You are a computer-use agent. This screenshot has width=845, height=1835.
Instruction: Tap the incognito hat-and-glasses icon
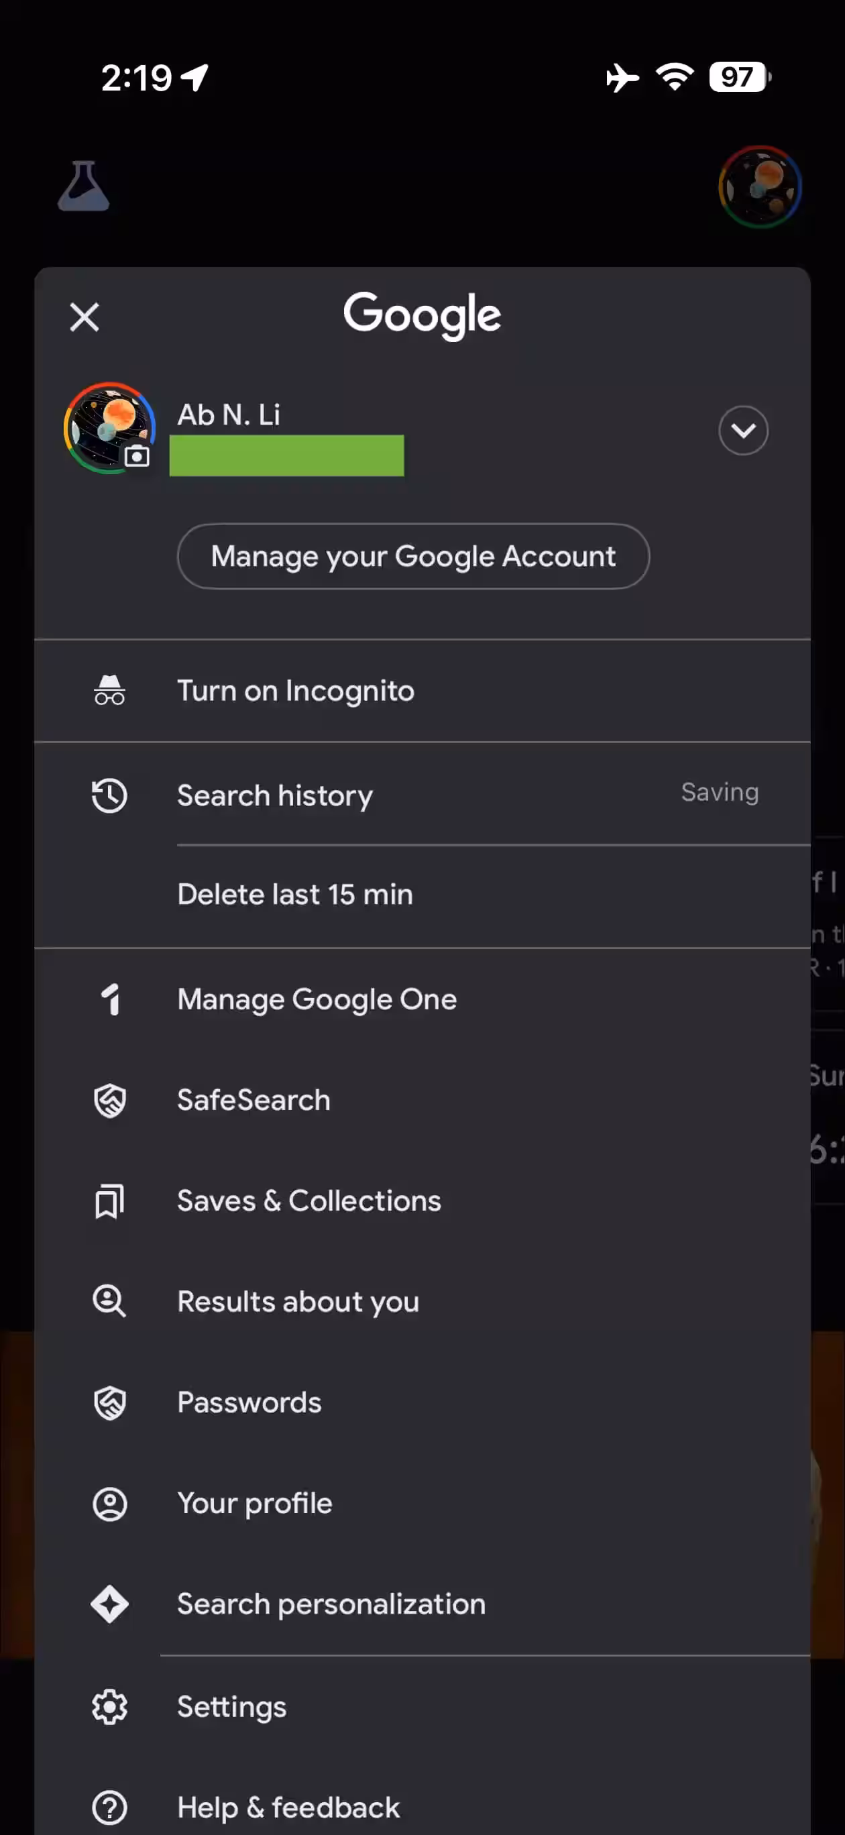[110, 690]
